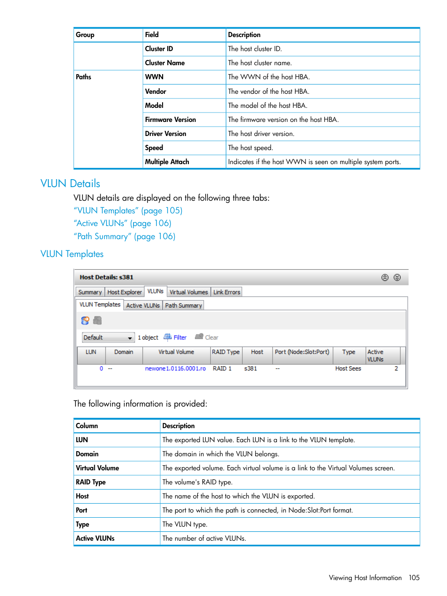447x596 pixels.
Task: Sort by the Host column header
Action: 257,355
